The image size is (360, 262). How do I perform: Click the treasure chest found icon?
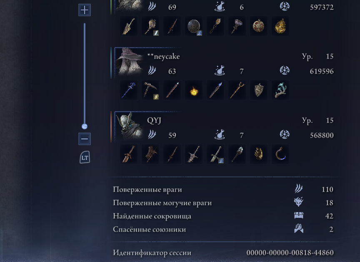(x=299, y=215)
